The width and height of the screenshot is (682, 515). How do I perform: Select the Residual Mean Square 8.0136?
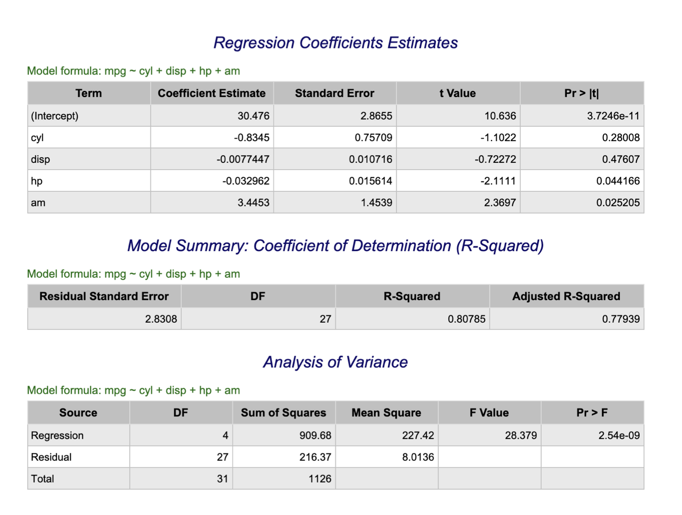click(418, 457)
